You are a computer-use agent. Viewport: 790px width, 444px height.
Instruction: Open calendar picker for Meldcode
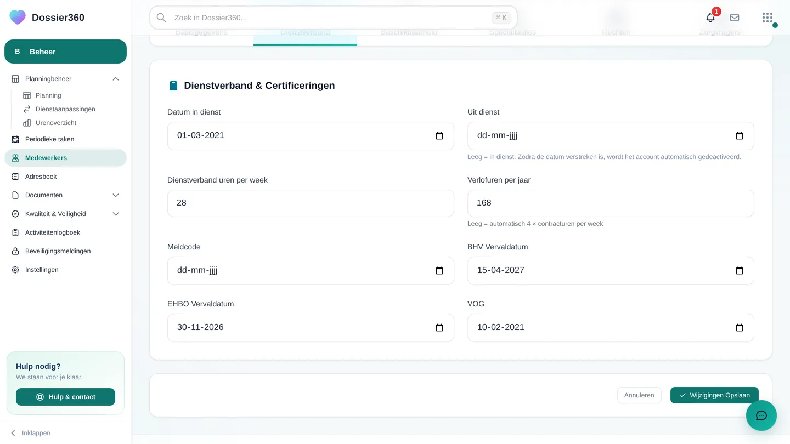click(439, 271)
